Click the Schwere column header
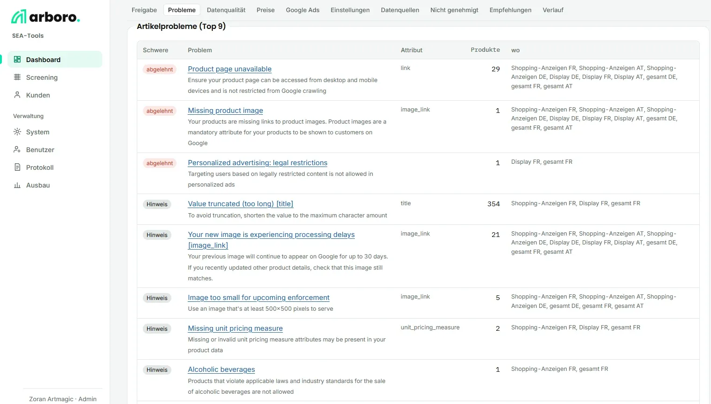This screenshot has height=404, width=711. [x=155, y=50]
